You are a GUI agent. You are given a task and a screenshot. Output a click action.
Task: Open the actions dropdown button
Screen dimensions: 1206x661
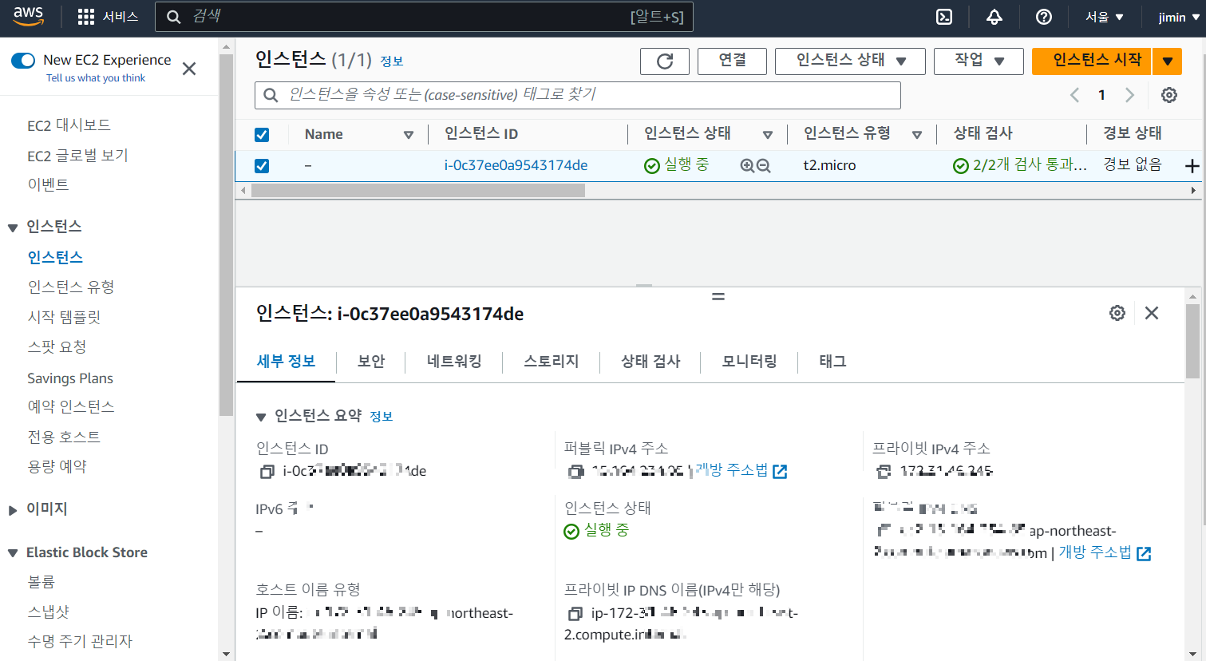[979, 61]
